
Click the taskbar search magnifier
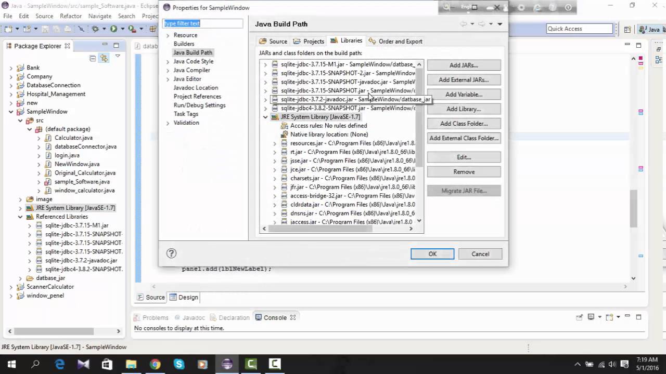tap(35, 364)
